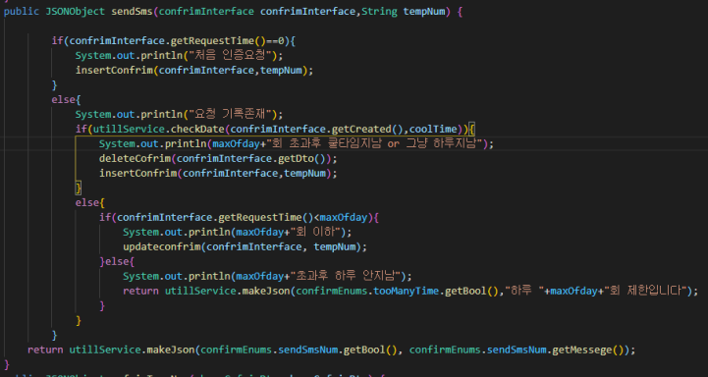
Task: Click the highlighted opening brace after checkDate condition
Action: coord(472,130)
